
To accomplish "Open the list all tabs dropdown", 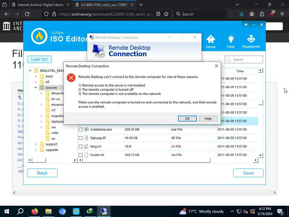I will [x=237, y=5].
